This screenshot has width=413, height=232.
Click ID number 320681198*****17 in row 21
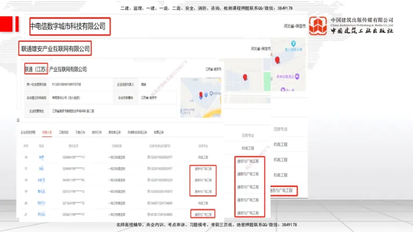point(73,214)
